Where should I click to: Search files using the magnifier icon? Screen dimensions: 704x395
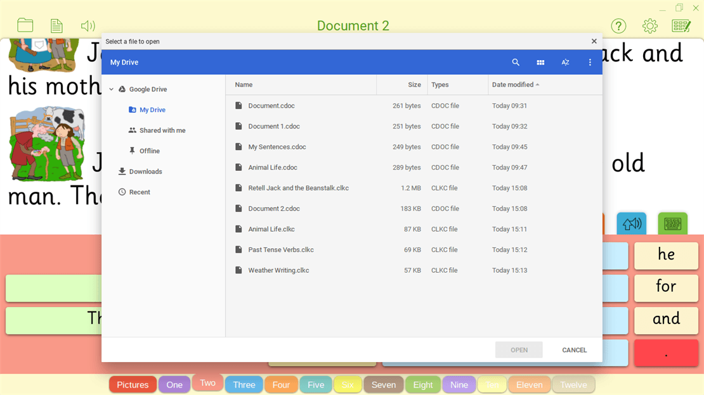pos(516,62)
